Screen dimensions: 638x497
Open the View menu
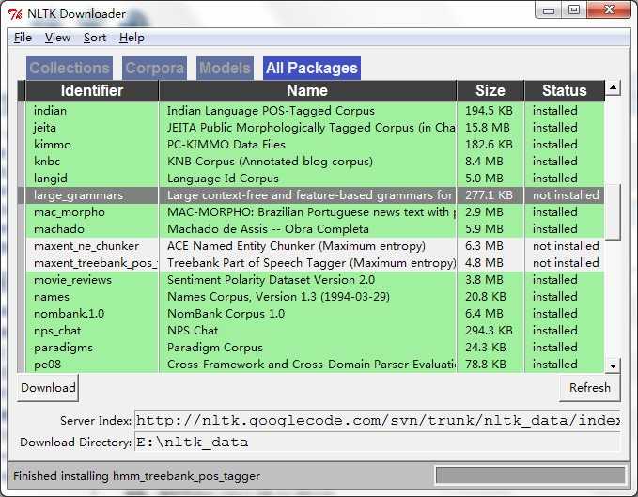coord(57,38)
